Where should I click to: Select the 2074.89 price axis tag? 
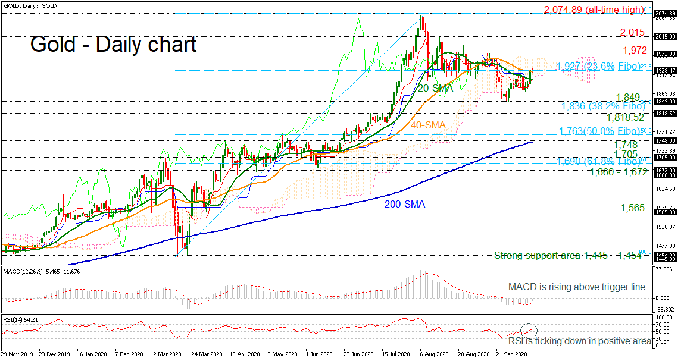(666, 14)
